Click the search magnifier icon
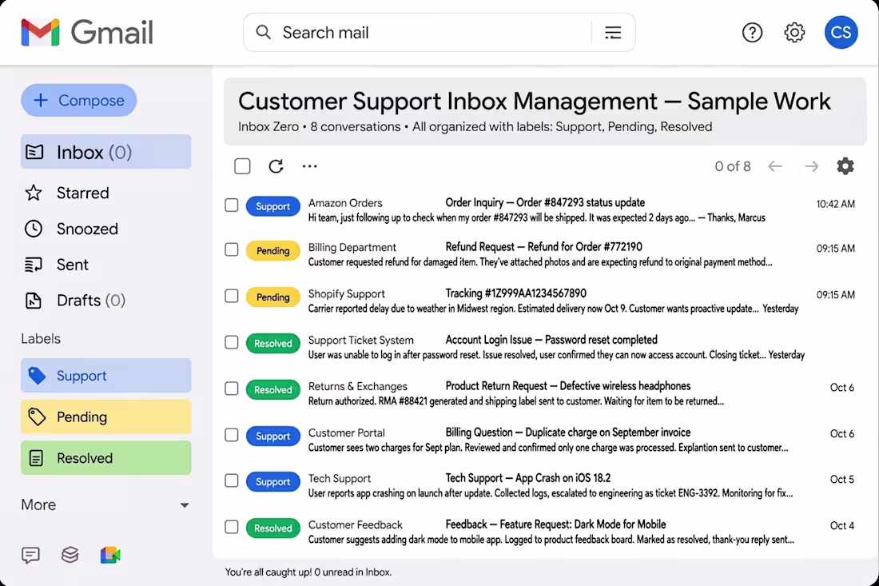Image resolution: width=879 pixels, height=586 pixels. (263, 33)
